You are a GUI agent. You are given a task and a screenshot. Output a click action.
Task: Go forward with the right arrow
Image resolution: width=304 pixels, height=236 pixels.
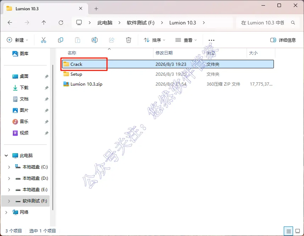pos(27,23)
